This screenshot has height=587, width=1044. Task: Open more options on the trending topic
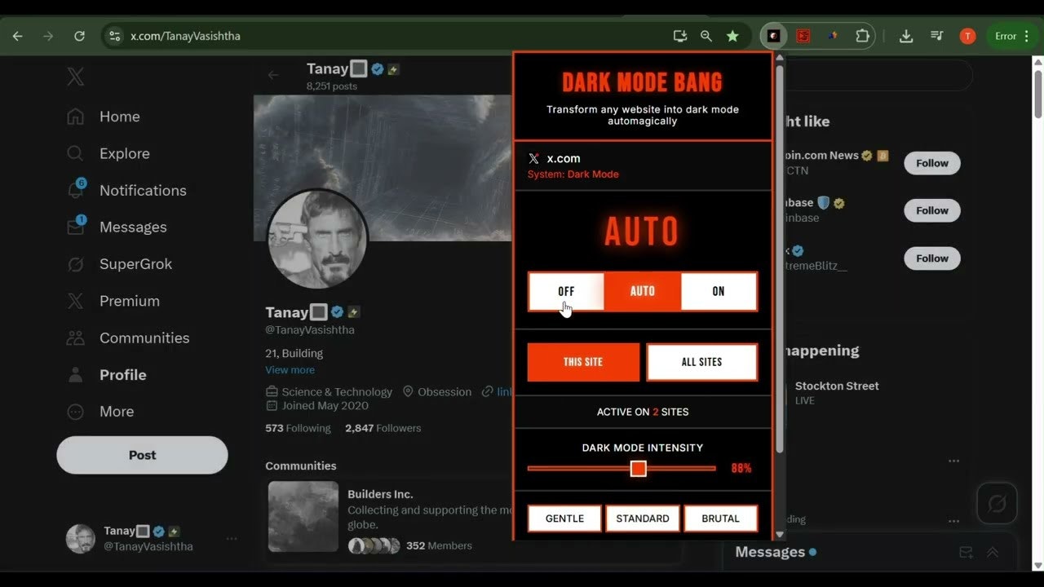tap(953, 461)
